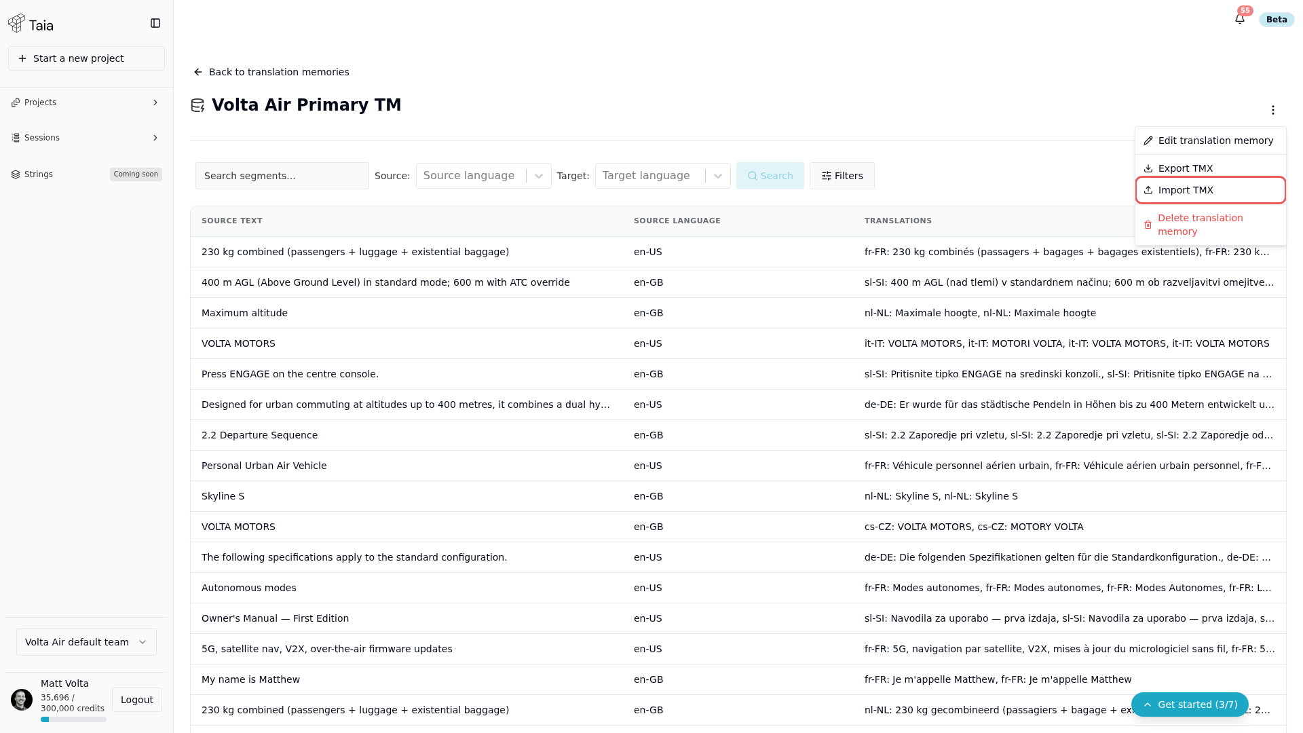The width and height of the screenshot is (1303, 733).
Task: Click the 'Coming soon' badge
Action: [136, 174]
